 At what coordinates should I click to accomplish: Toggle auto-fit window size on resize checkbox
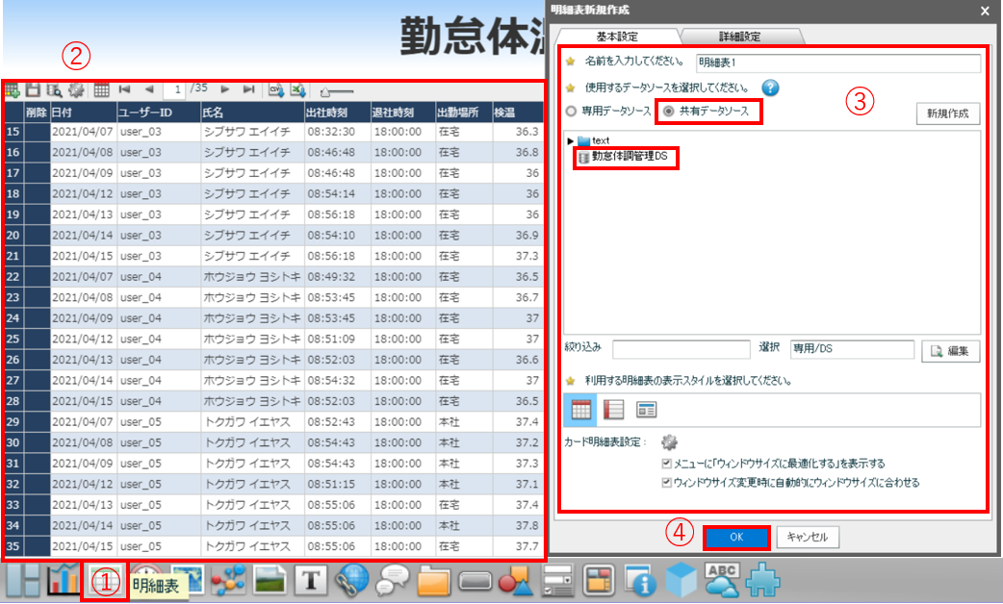coord(667,482)
